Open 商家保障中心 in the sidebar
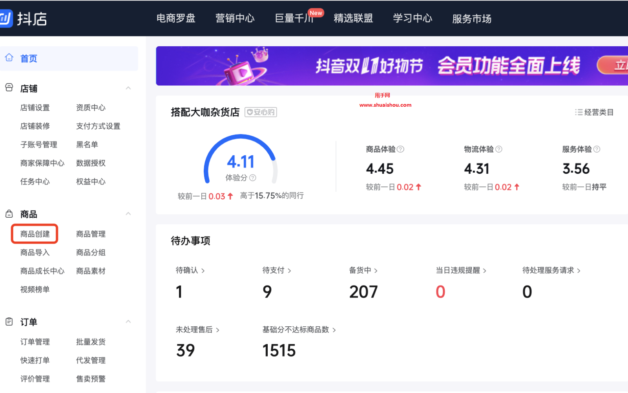Viewport: 628px width, 393px height. click(42, 163)
